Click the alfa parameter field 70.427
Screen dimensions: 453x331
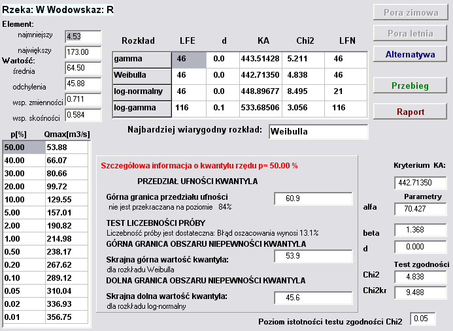[x=420, y=209]
